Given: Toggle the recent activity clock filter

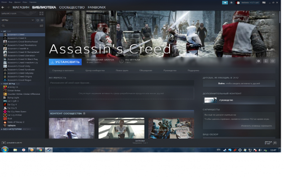Looking at the screenshot, I should tap(38, 20).
